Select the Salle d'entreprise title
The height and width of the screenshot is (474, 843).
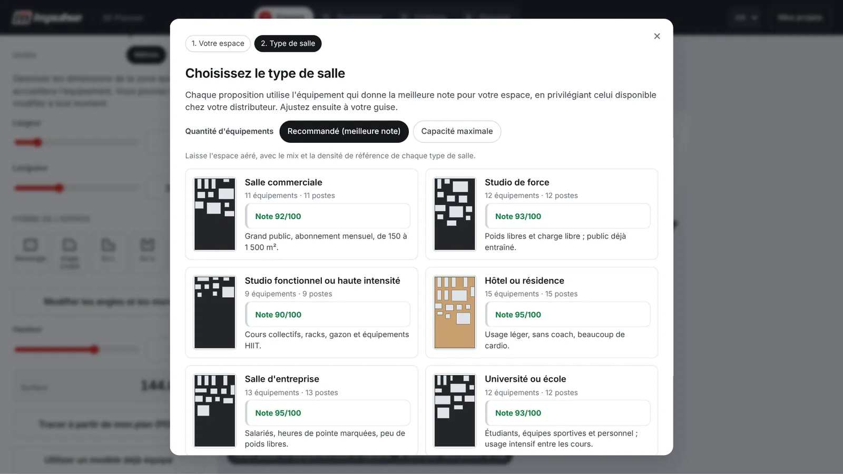(282, 379)
